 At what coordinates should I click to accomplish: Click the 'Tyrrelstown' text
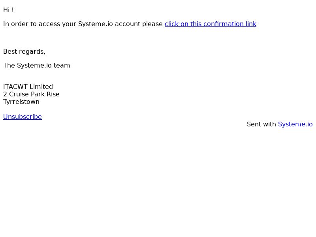pos(21,102)
